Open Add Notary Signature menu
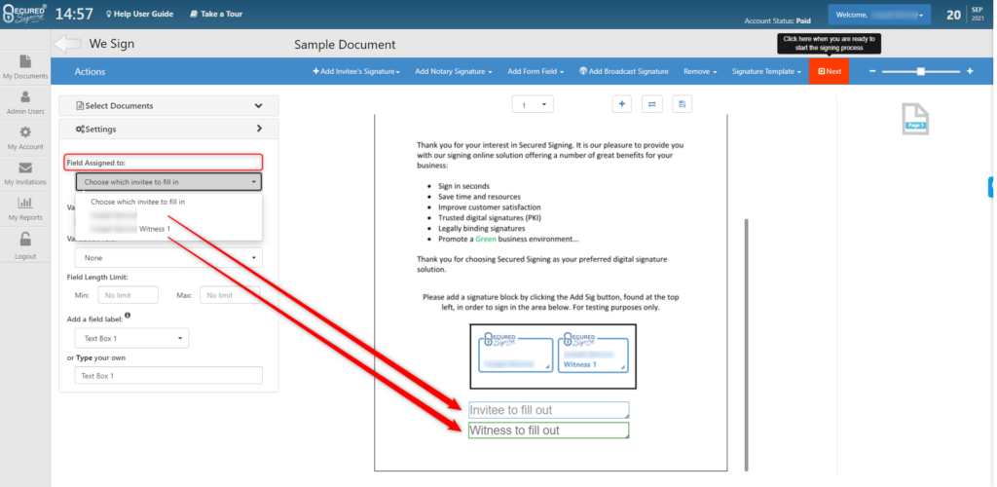The height and width of the screenshot is (487, 997). 454,72
